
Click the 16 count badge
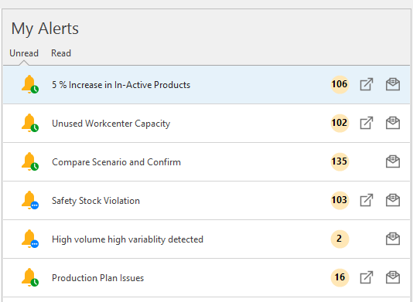[x=340, y=278]
